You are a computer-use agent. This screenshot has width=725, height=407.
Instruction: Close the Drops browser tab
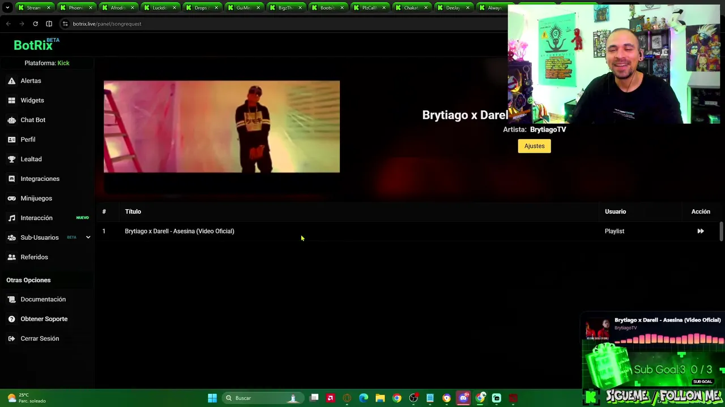coord(216,8)
